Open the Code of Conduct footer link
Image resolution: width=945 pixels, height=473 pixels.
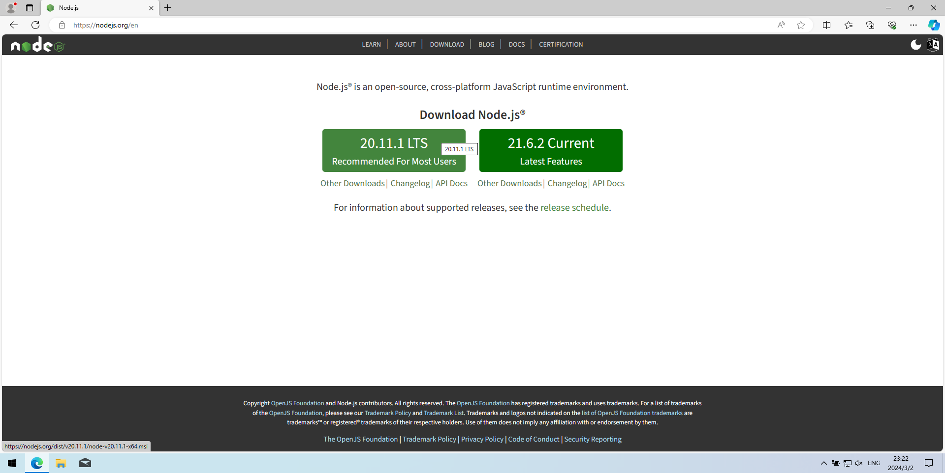[x=534, y=439]
